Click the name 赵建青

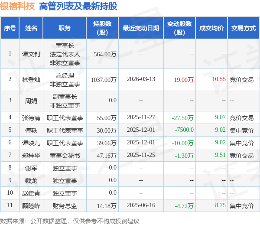31,193
